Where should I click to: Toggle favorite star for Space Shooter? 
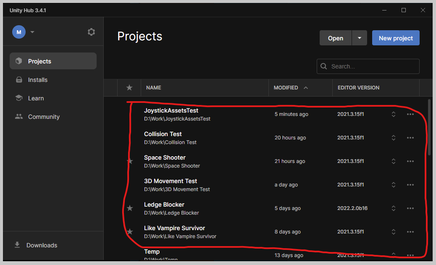[x=129, y=161]
